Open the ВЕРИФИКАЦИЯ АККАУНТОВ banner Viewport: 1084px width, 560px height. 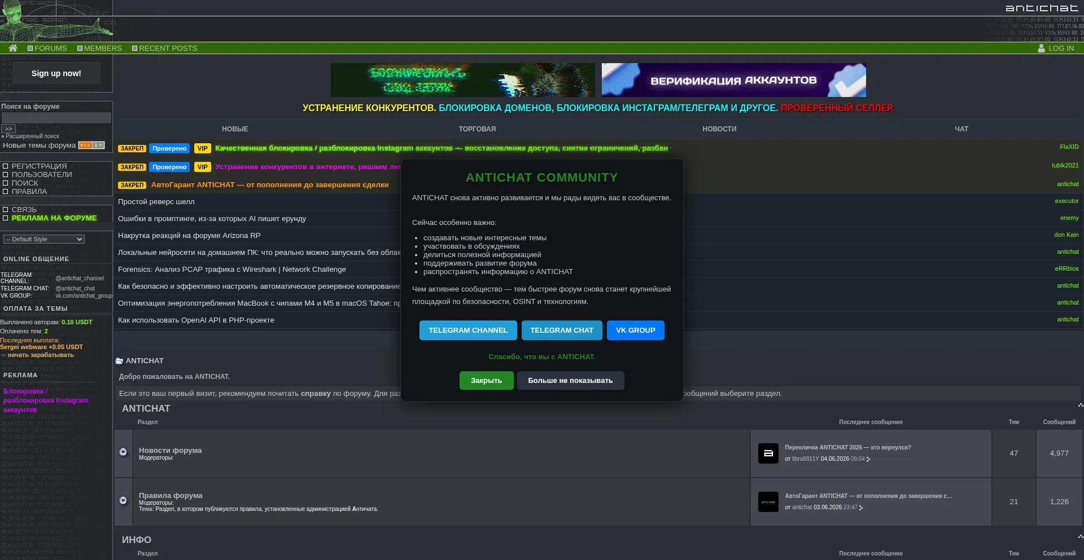click(x=733, y=80)
